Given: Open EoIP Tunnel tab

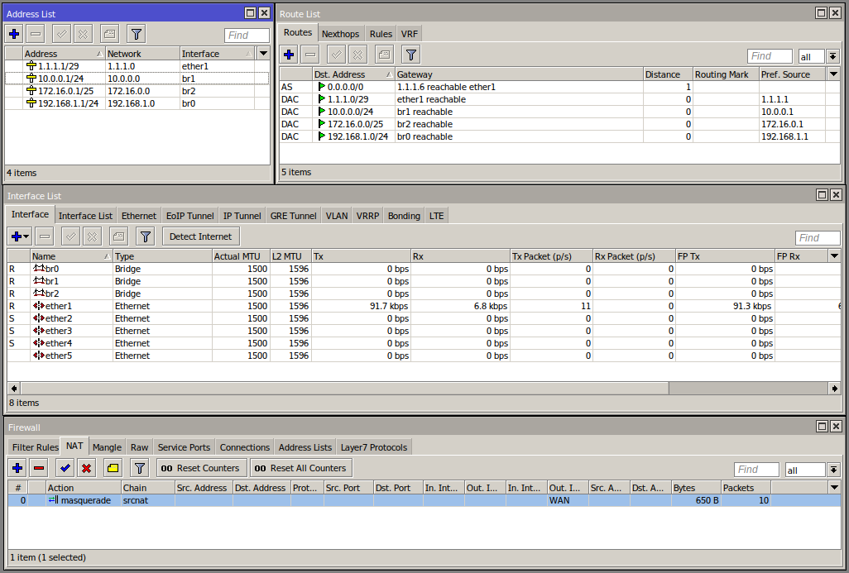Looking at the screenshot, I should point(190,215).
